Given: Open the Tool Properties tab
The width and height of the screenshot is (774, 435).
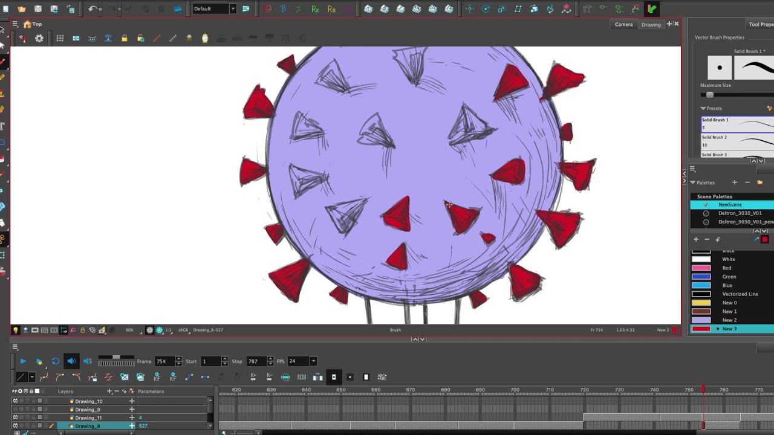Looking at the screenshot, I should (761, 24).
